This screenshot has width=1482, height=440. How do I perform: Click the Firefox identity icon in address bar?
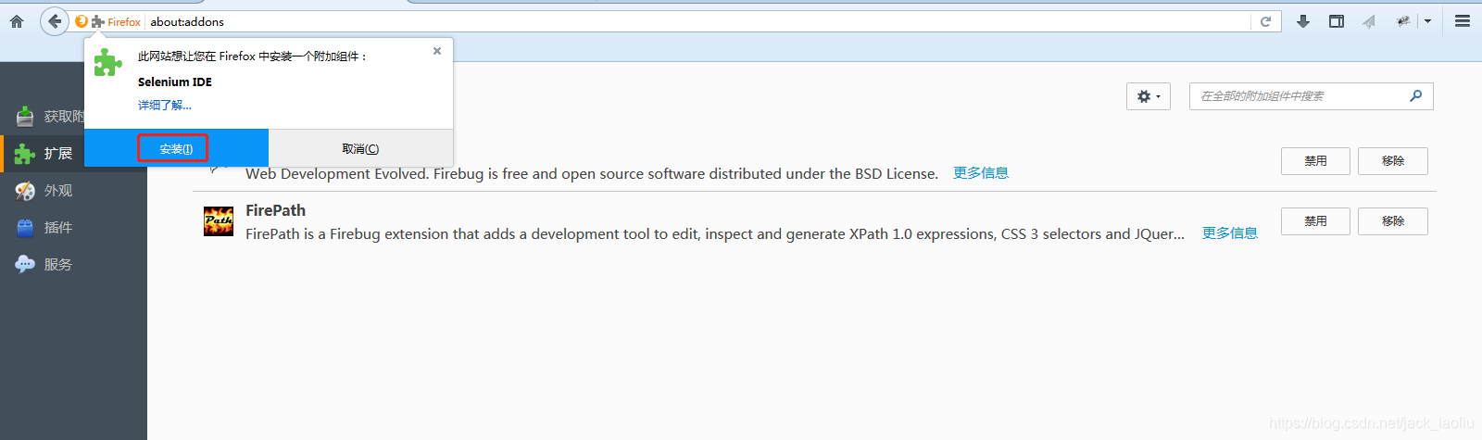click(x=82, y=21)
